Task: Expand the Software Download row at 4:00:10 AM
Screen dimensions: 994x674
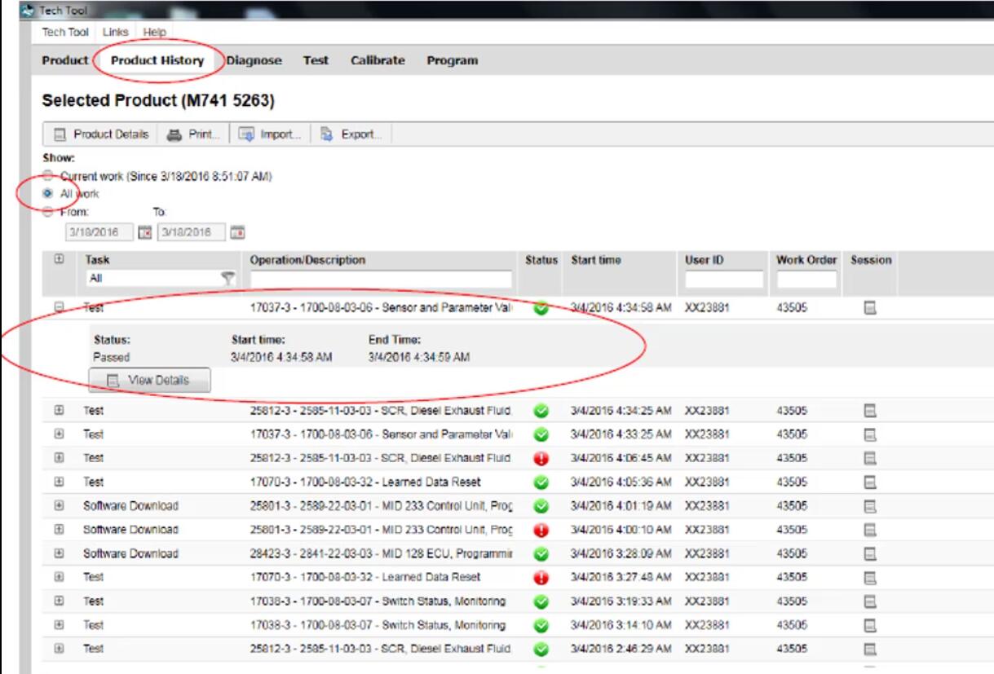Action: pyautogui.click(x=58, y=529)
